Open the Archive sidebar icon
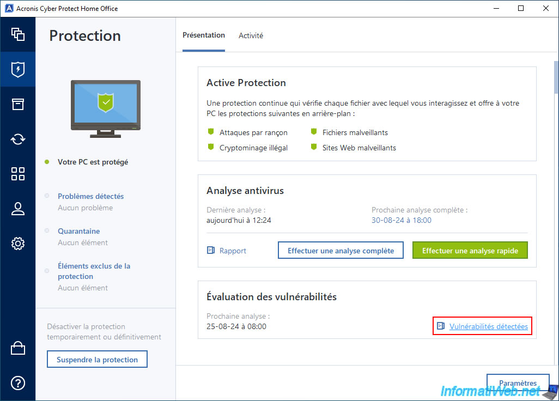 (x=18, y=104)
